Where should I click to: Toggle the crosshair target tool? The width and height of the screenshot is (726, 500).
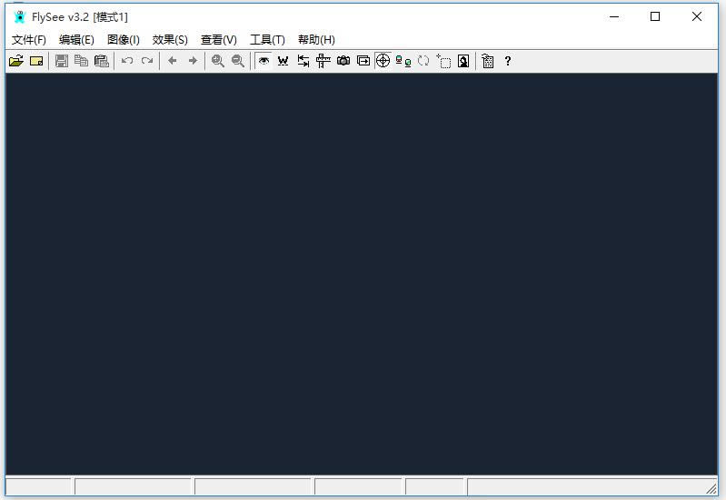383,61
